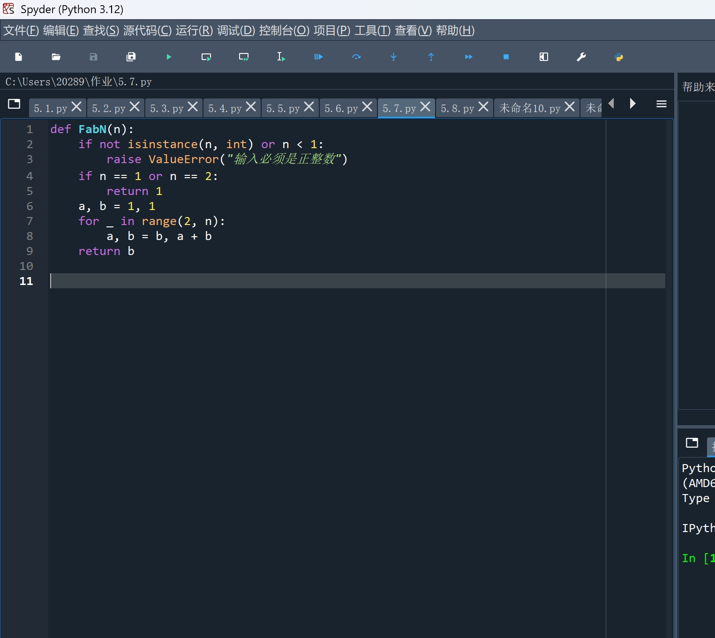The width and height of the screenshot is (715, 638).
Task: Click file path C:\Users\20289\作业\5.7.py
Action: (x=79, y=82)
